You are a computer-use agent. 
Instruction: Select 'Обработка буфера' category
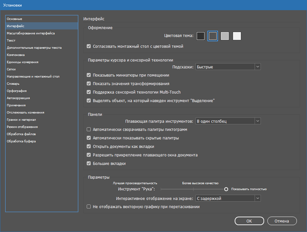42,141
